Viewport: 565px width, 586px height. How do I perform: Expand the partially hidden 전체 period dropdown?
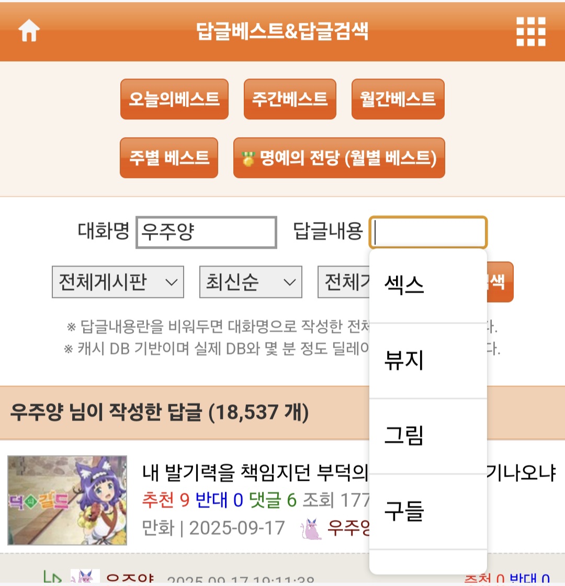pyautogui.click(x=344, y=282)
